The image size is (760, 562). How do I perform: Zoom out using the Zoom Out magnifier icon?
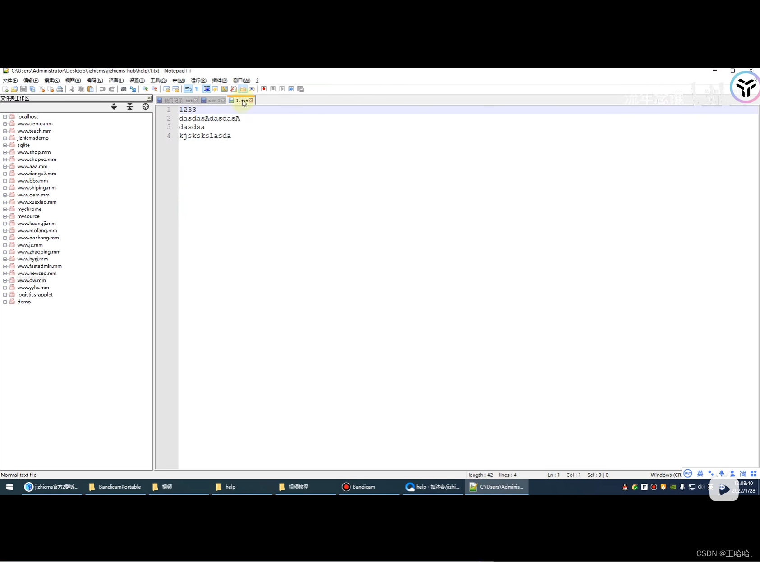click(154, 89)
